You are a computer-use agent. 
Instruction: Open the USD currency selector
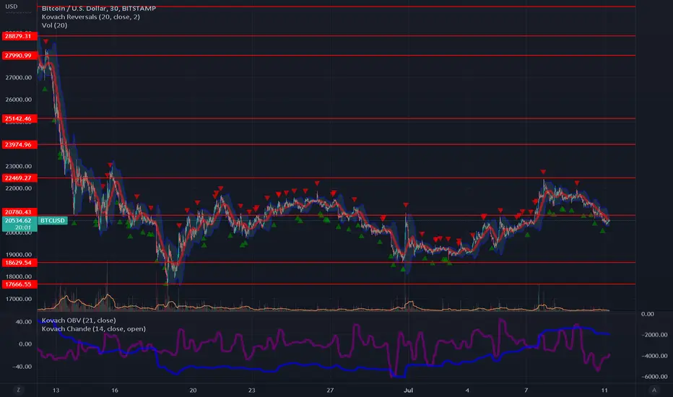[x=11, y=6]
